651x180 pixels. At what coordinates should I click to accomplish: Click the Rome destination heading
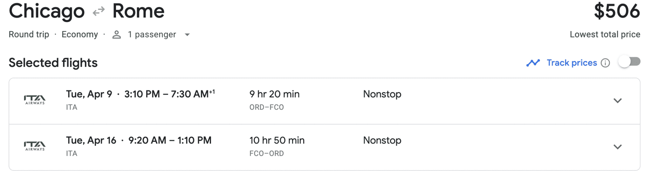coord(138,11)
